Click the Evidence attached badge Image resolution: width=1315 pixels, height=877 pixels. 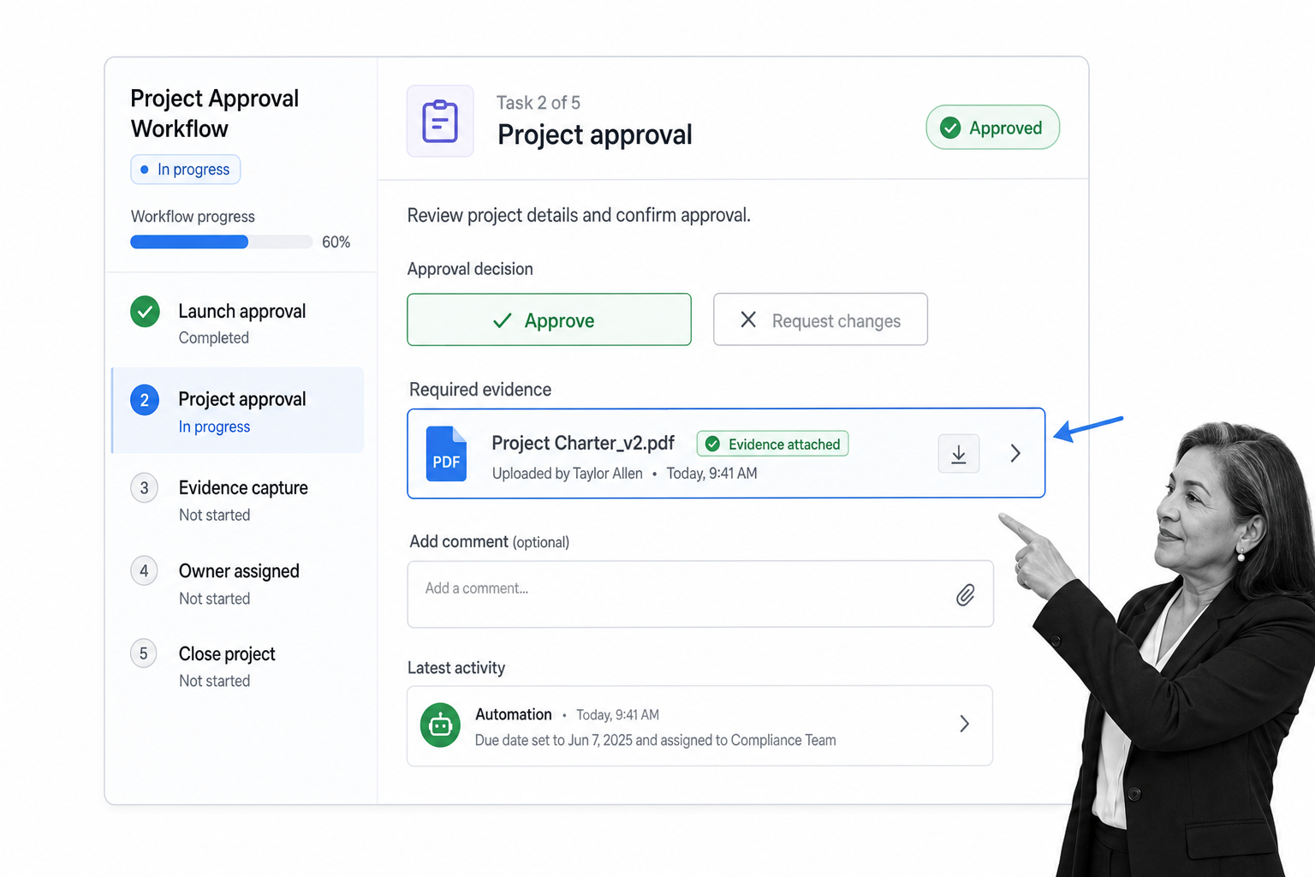(772, 444)
